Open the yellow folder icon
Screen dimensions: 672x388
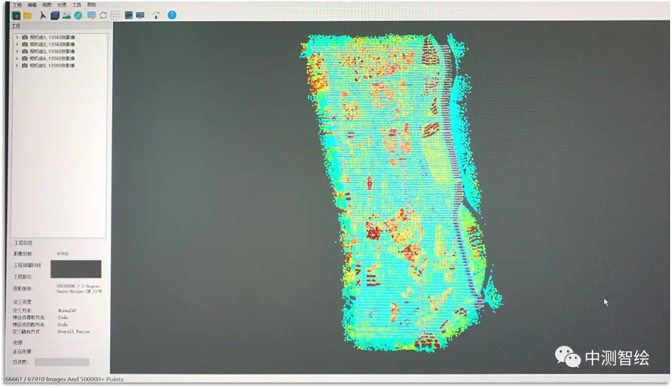[x=27, y=15]
